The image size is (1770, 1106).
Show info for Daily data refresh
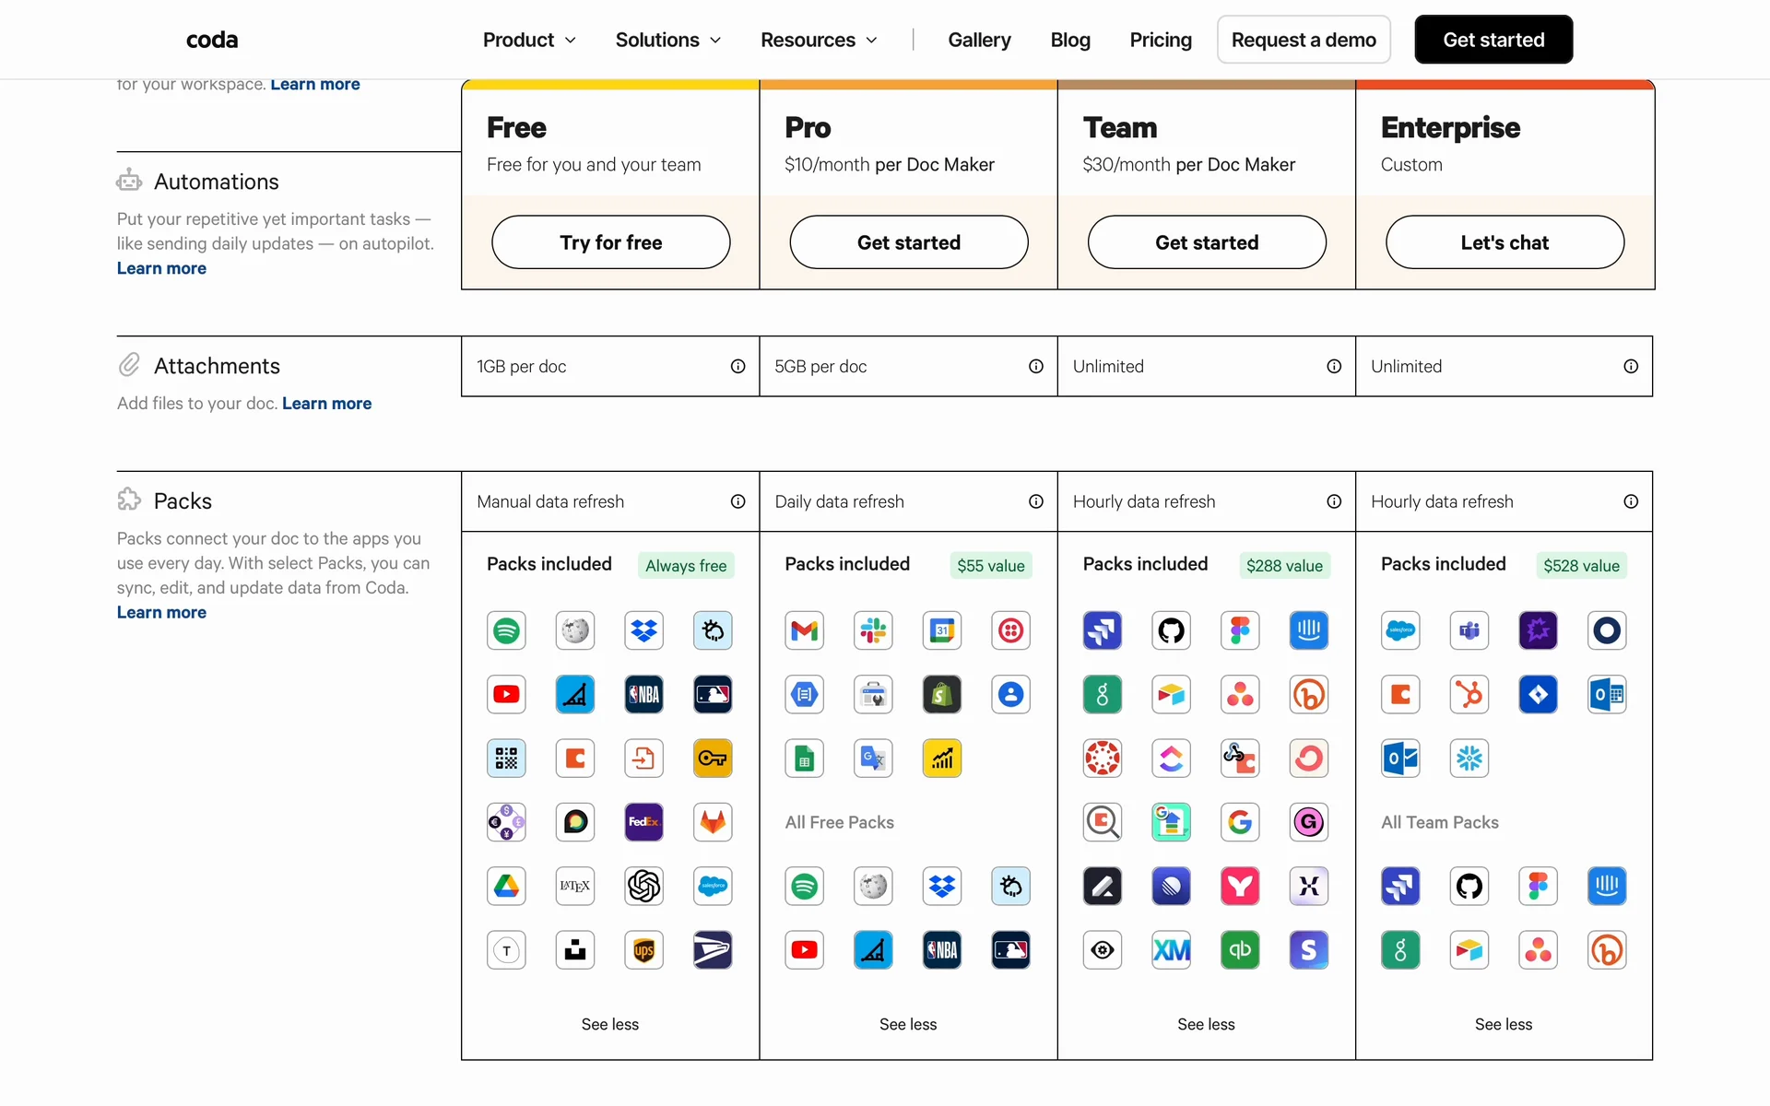point(1035,501)
